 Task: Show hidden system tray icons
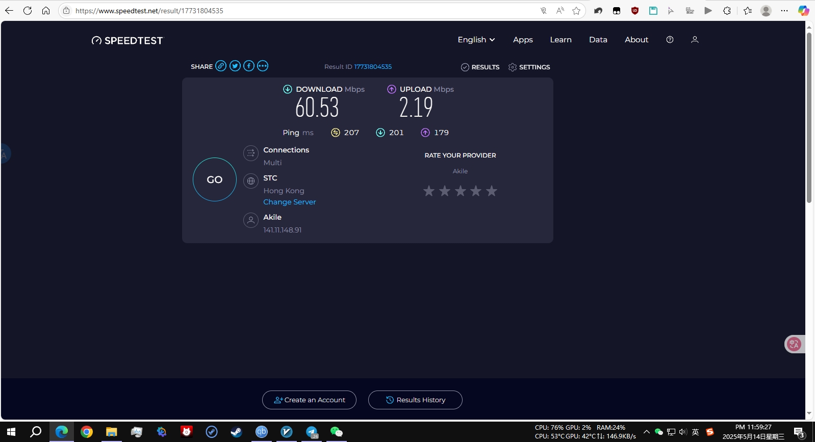click(x=646, y=432)
